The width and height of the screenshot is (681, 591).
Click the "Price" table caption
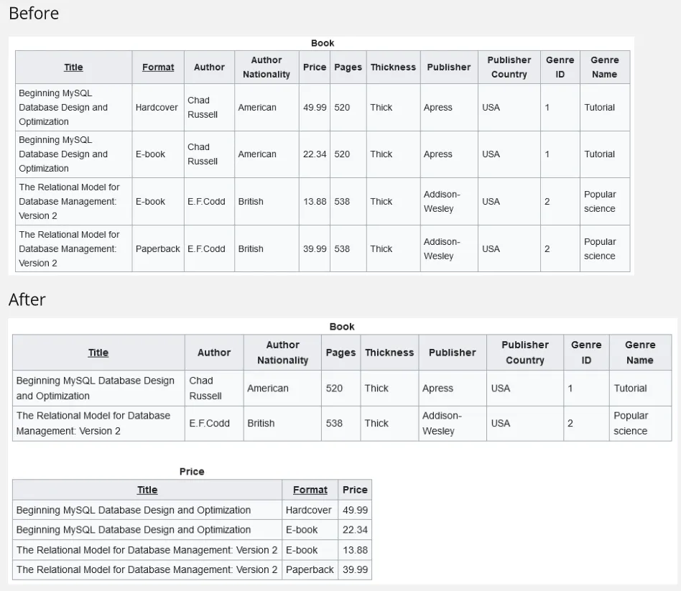(192, 472)
